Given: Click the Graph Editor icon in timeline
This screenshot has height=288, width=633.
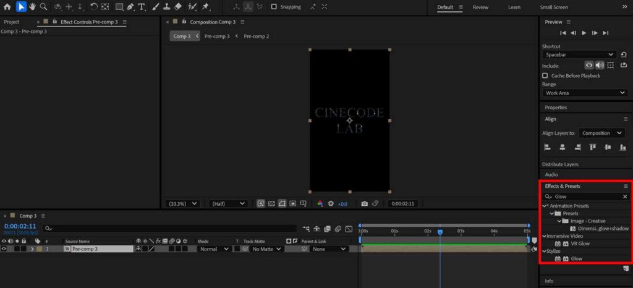Looking at the screenshot, I should (x=349, y=229).
